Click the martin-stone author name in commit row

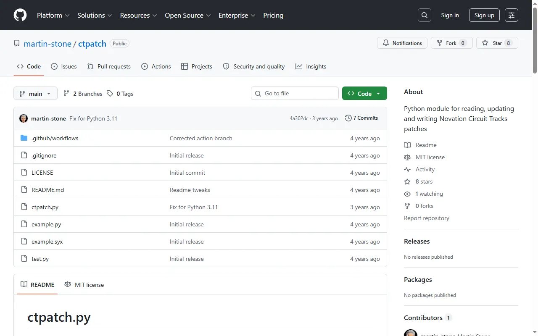tap(48, 118)
